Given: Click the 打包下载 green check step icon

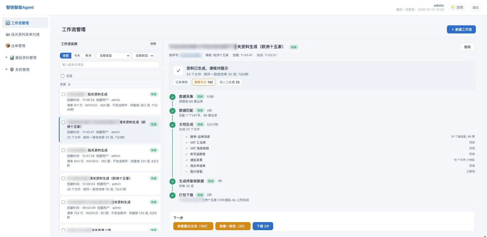Looking at the screenshot, I should [172, 195].
